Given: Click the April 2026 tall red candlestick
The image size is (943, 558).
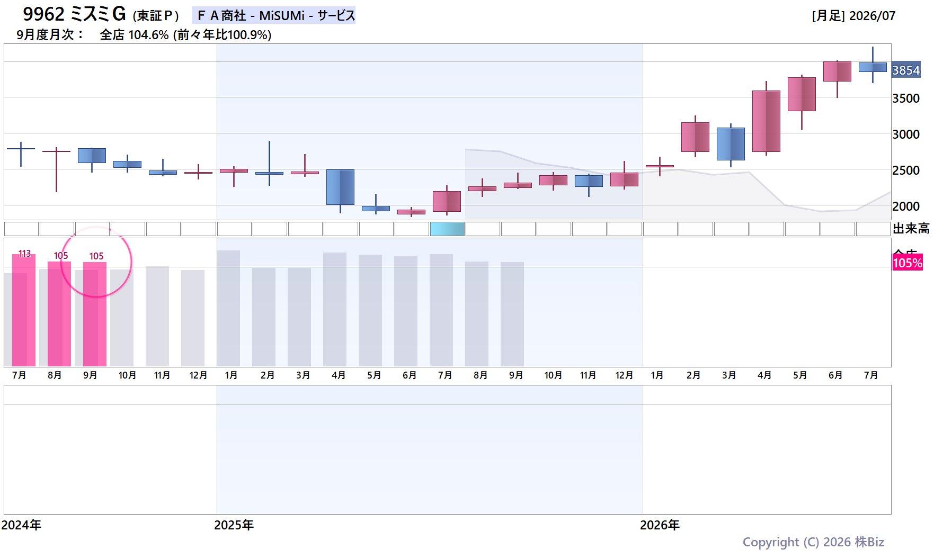Looking at the screenshot, I should click(766, 121).
